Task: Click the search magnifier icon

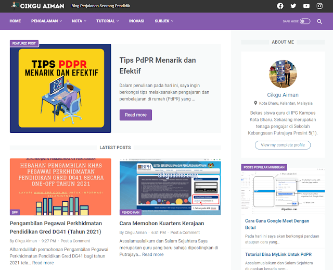Action: click(x=319, y=21)
